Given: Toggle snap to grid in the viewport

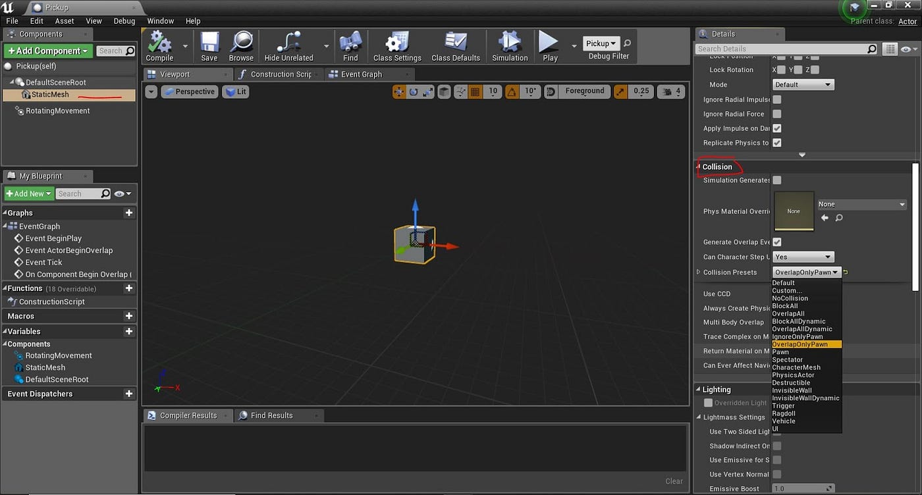Looking at the screenshot, I should coord(475,91).
